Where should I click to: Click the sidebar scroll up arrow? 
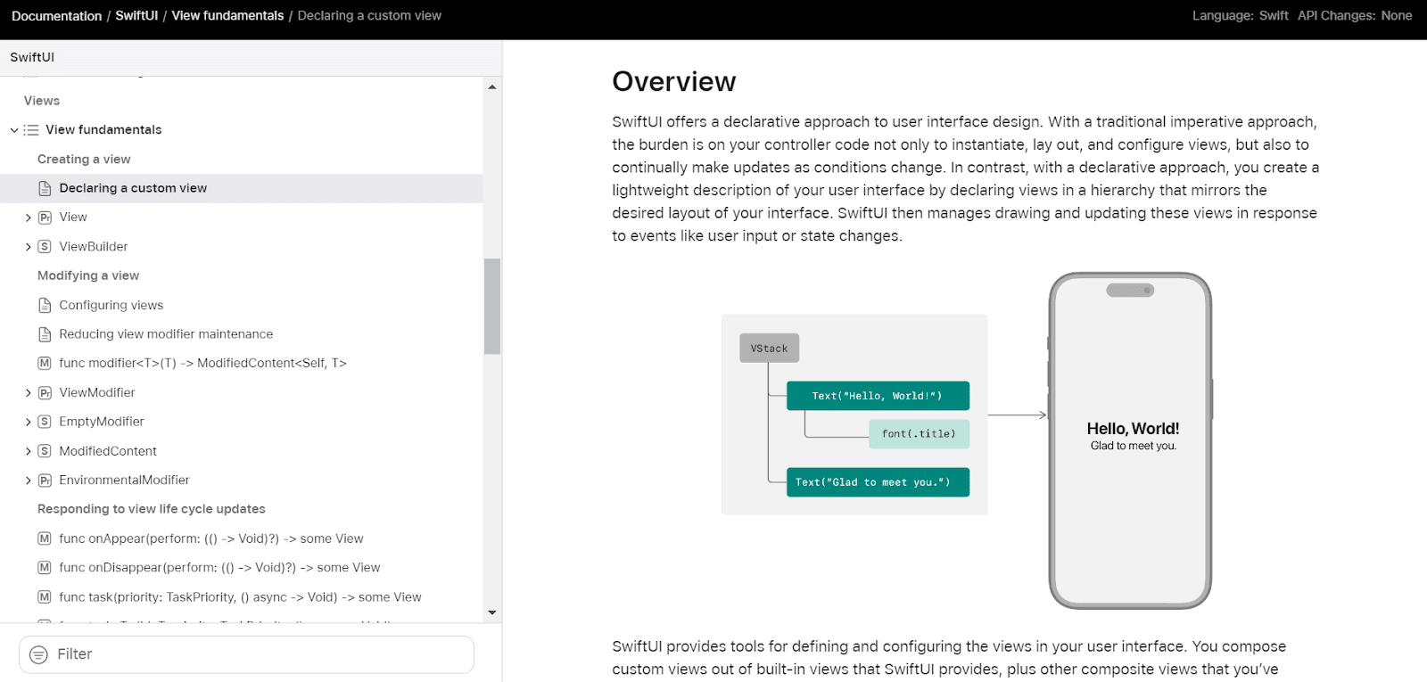[x=492, y=87]
